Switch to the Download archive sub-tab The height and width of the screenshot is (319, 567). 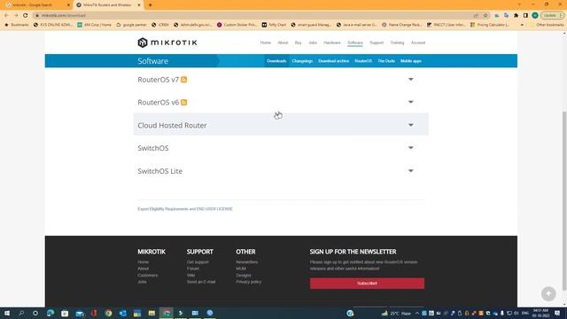pyautogui.click(x=333, y=61)
